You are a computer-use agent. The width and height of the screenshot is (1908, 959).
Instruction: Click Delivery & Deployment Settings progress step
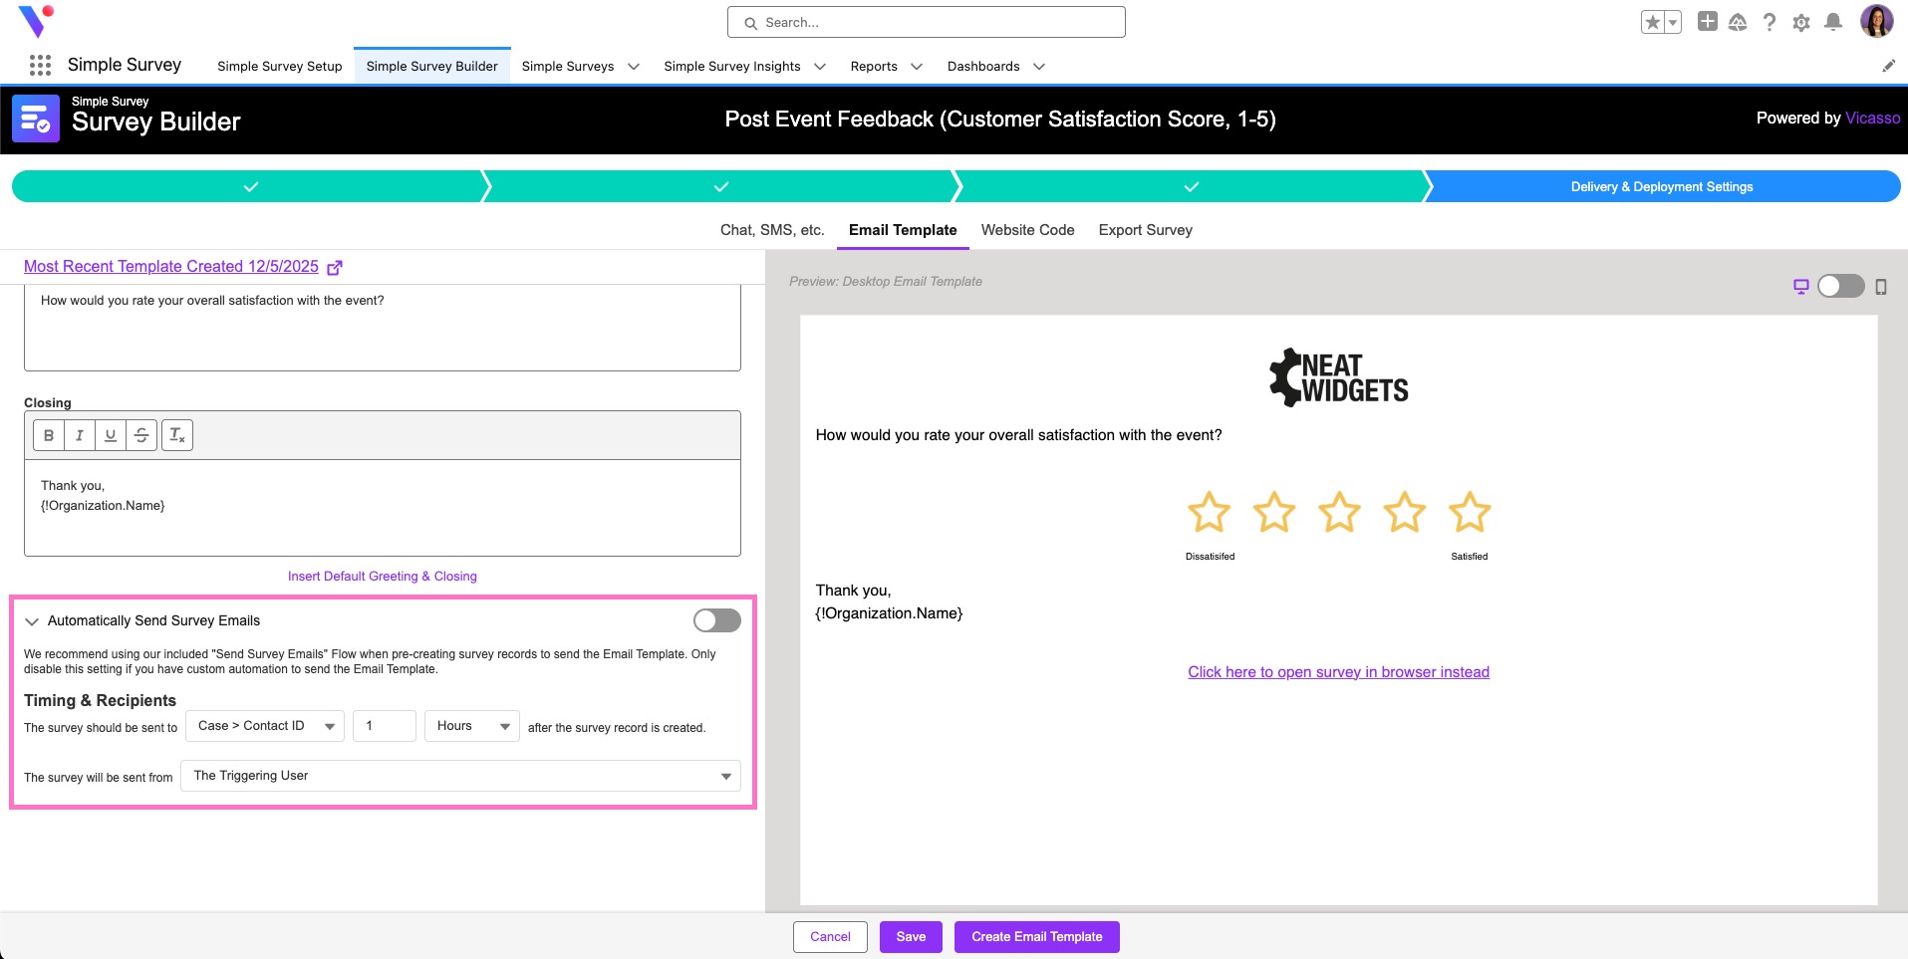click(1662, 186)
